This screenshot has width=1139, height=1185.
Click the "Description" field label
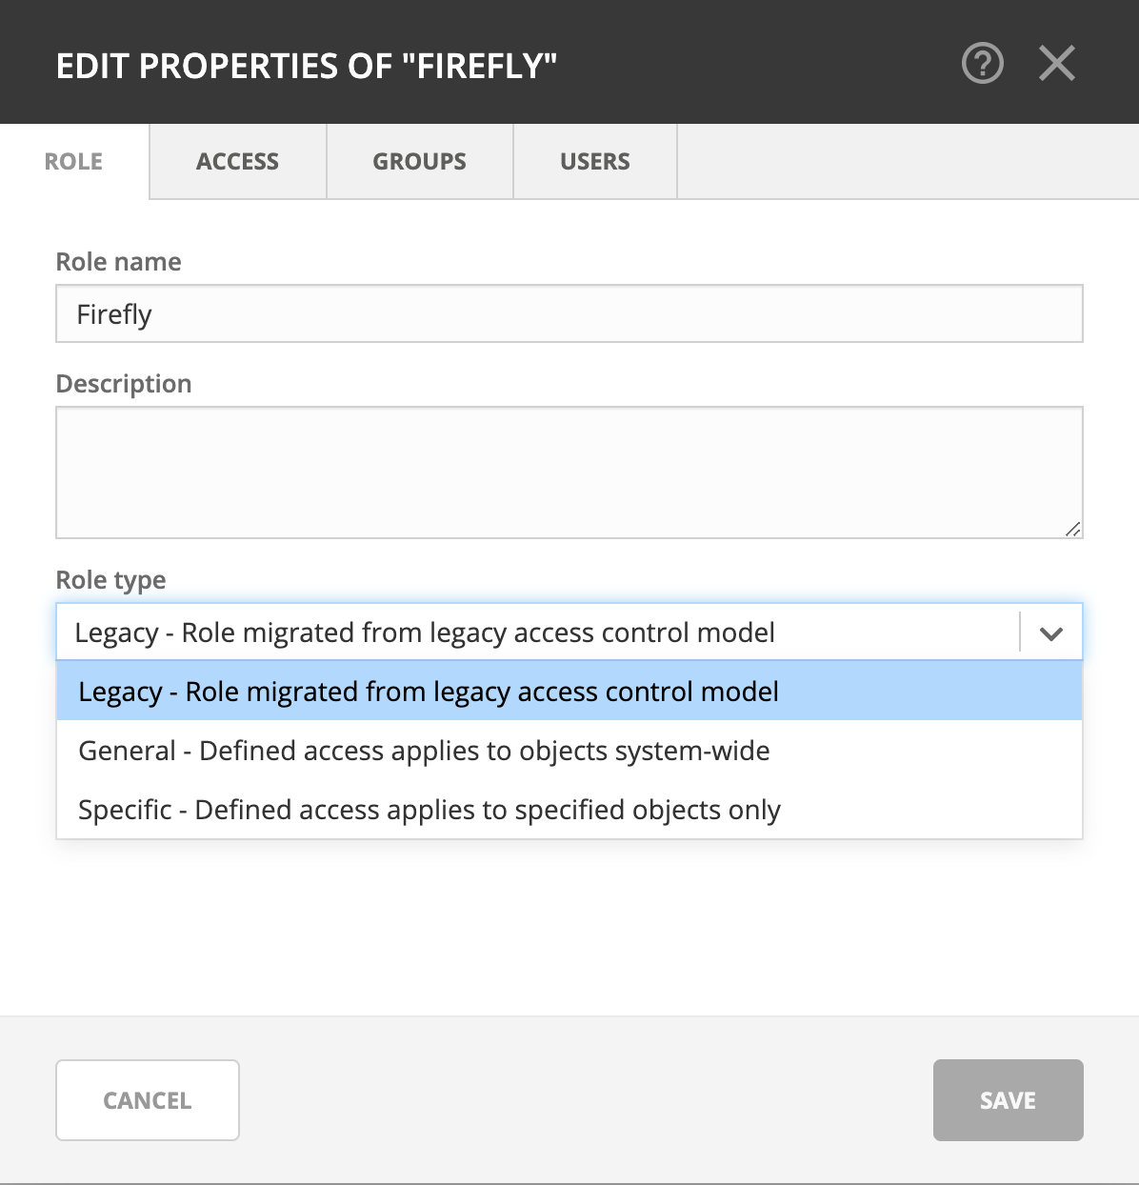124,384
